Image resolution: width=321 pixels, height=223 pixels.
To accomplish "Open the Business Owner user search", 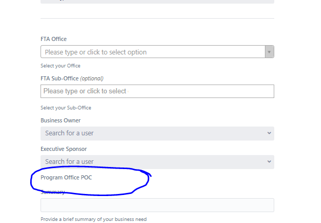I will click(157, 133).
